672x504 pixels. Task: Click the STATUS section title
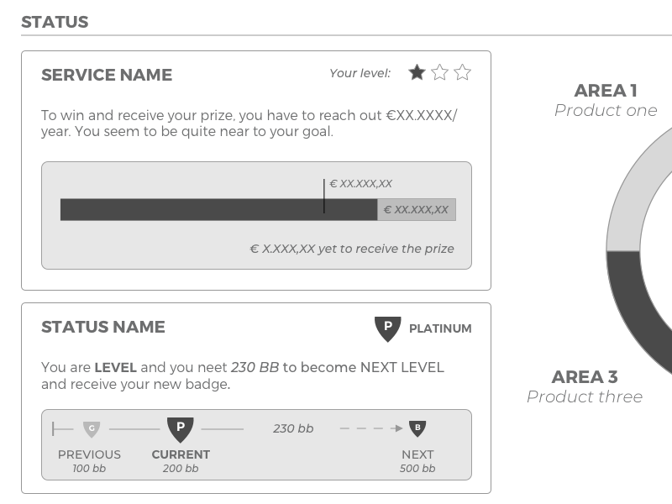tap(55, 22)
